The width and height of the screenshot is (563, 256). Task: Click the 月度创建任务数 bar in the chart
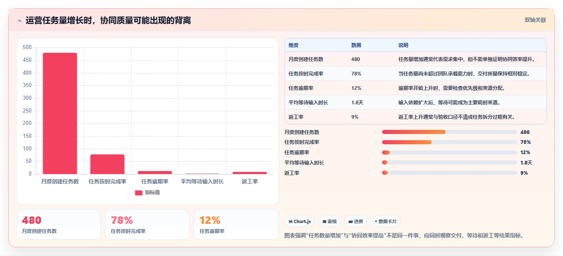60,113
